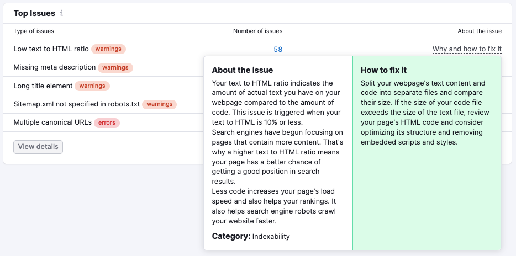516x256 pixels.
Task: Select the 'Low text to HTML ratio' issue
Action: tap(51, 49)
